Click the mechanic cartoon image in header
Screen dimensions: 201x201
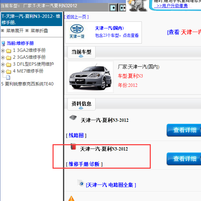point(137,5)
